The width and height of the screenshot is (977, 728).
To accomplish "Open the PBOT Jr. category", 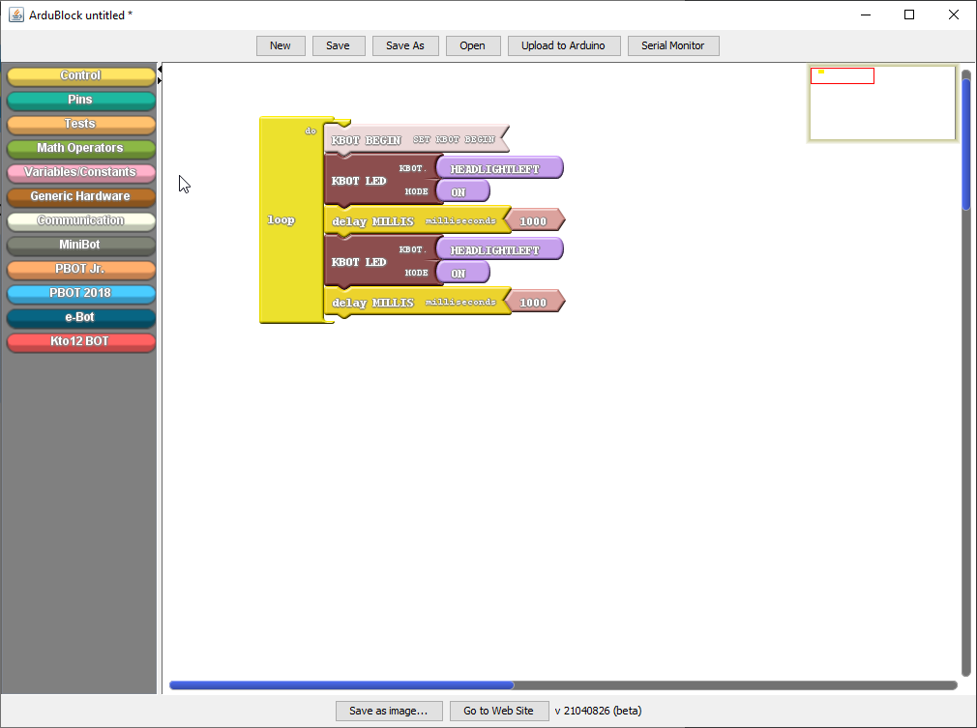I will coord(80,269).
